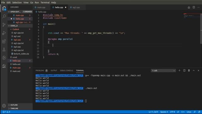Image resolution: width=202 pixels, height=114 pixels.
Task: Select lectur4_codes.zip in explorer
Action: tap(20, 54)
